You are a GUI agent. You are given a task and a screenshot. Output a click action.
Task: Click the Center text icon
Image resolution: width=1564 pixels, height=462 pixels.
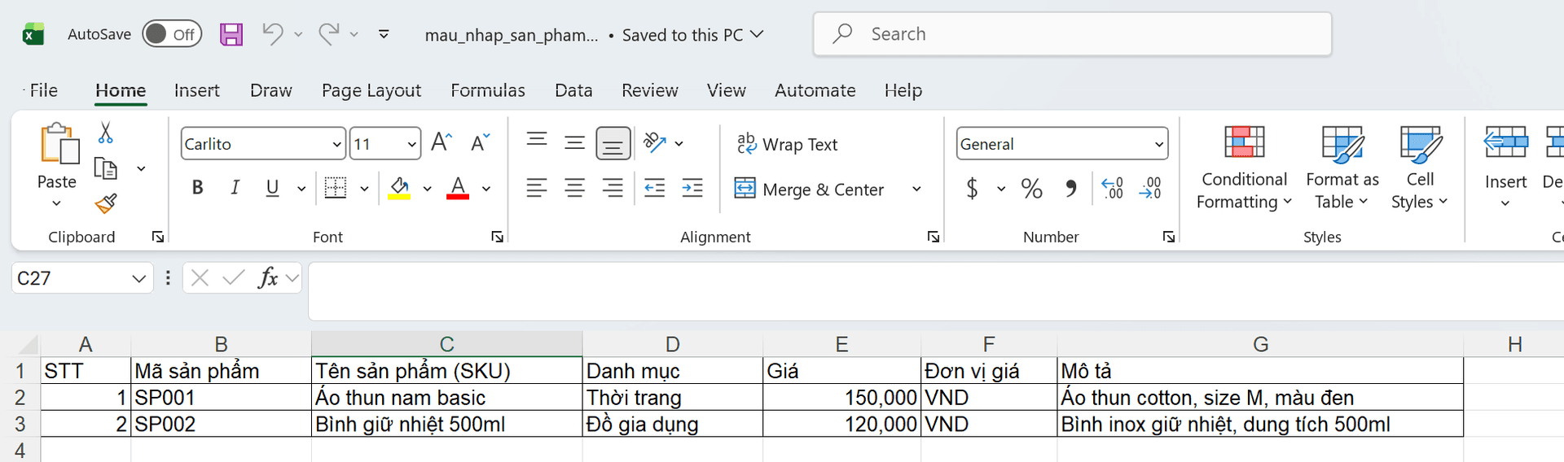tap(575, 188)
